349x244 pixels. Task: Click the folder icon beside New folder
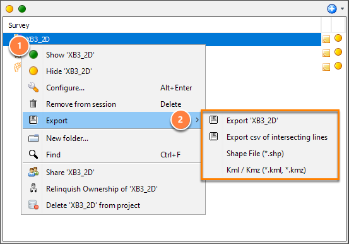[33, 138]
